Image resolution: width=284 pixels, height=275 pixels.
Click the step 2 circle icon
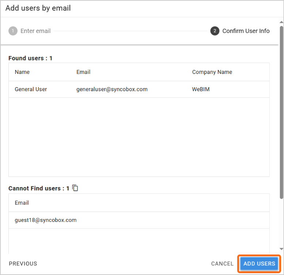point(215,31)
